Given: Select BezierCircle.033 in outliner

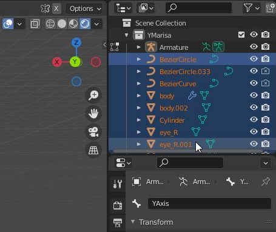Looking at the screenshot, I should 185,72.
